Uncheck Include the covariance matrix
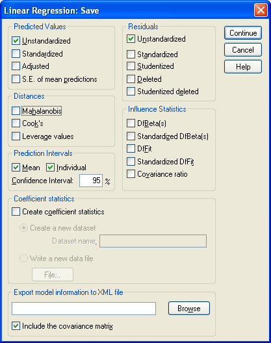 coord(16,326)
